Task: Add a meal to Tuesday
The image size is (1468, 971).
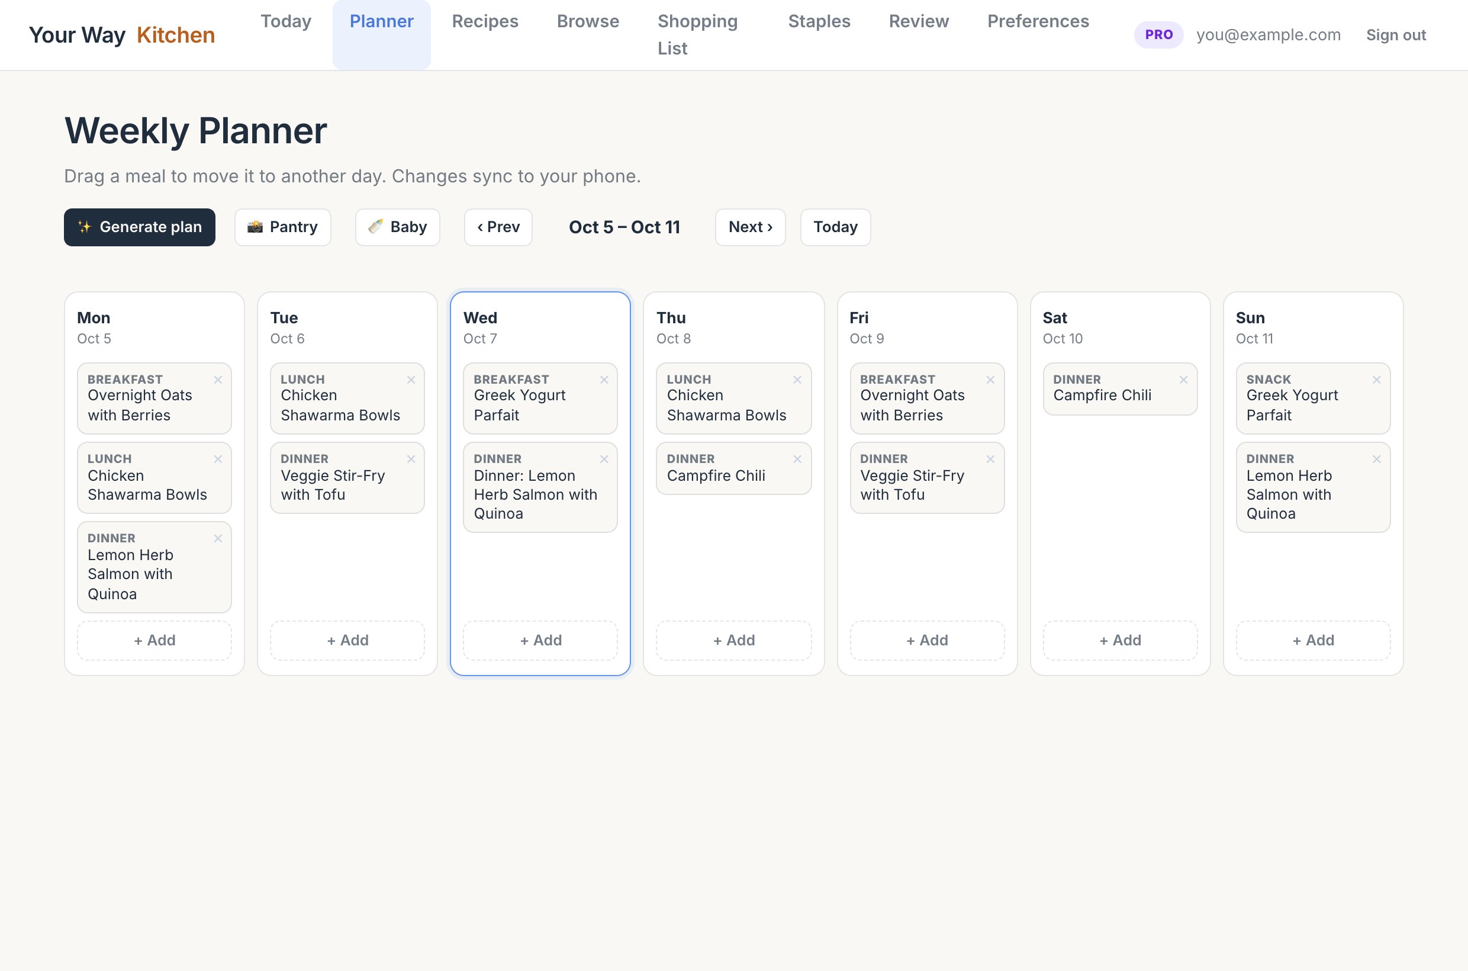Action: (x=347, y=640)
